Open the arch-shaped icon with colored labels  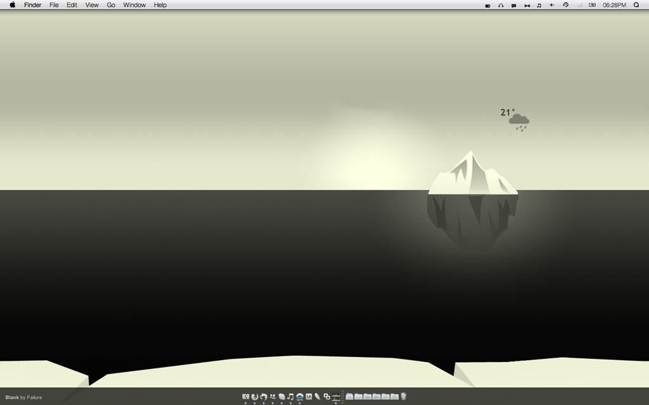pos(300,397)
